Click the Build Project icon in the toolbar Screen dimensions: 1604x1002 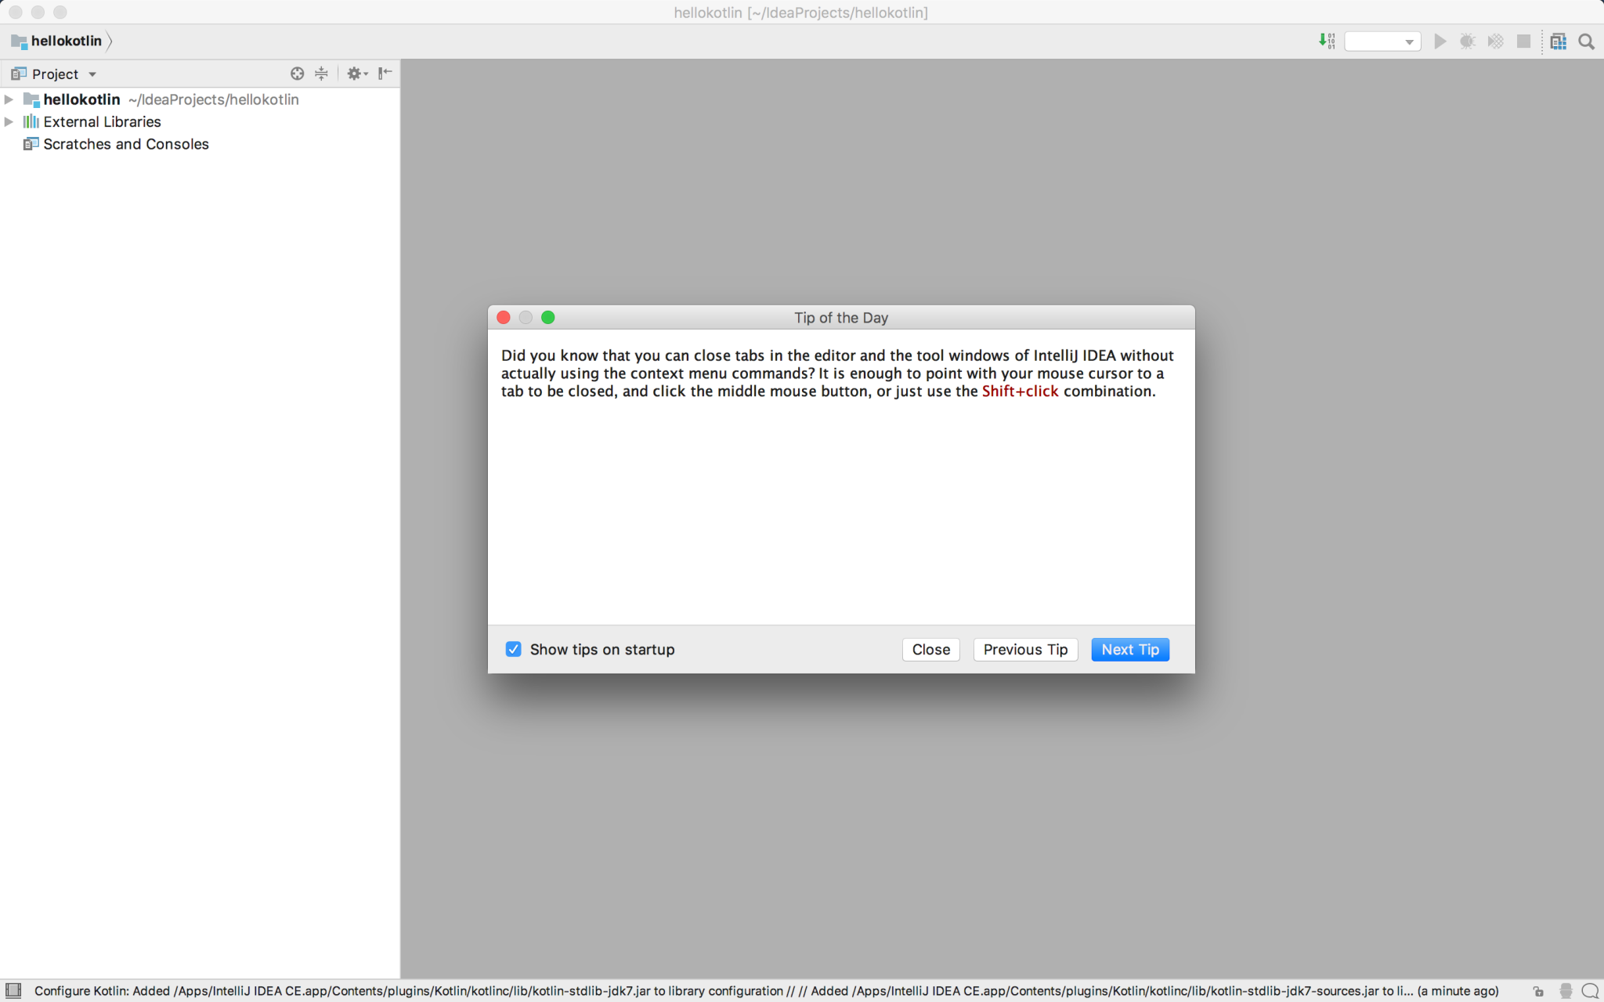click(1326, 41)
